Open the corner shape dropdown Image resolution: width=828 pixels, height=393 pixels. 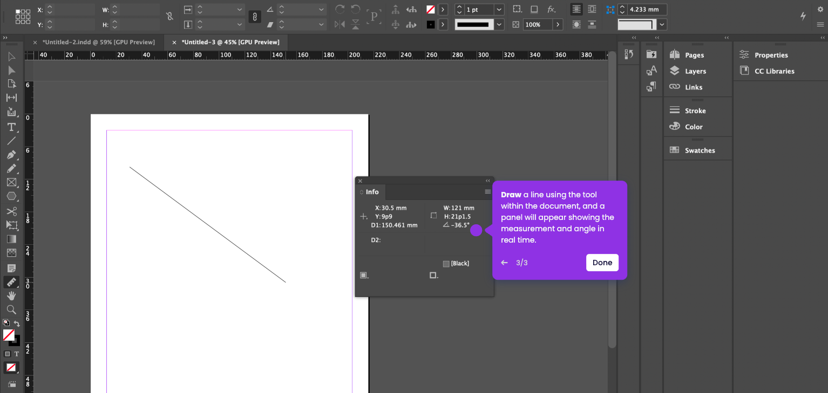coord(662,24)
